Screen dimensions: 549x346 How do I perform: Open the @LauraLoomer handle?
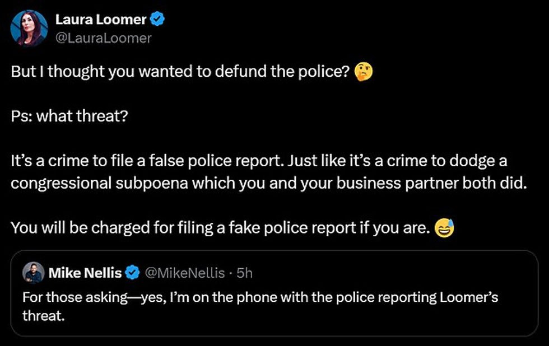(104, 38)
